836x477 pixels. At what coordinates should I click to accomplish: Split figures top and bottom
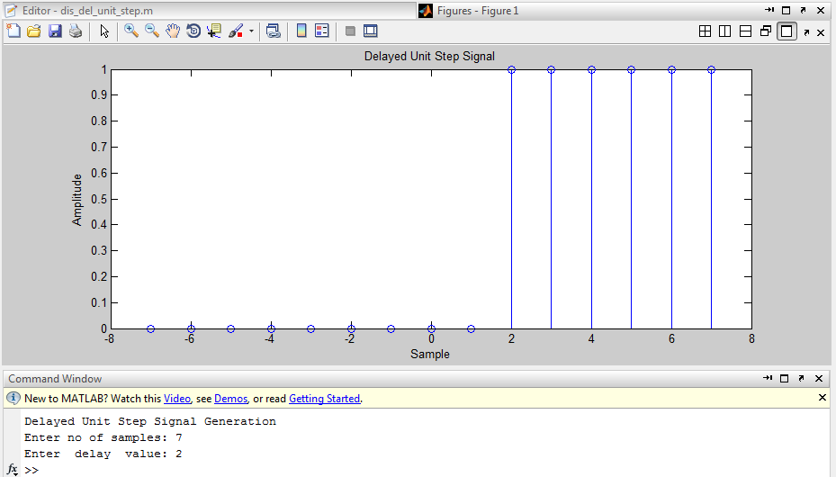[745, 31]
